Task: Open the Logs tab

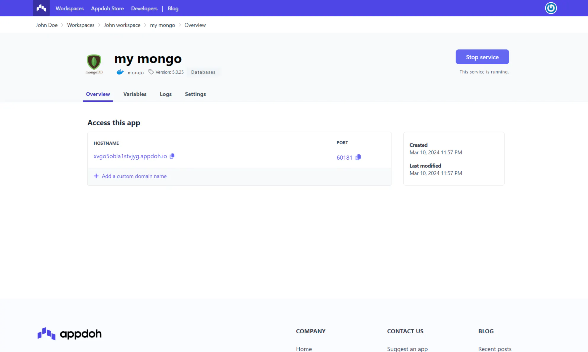Action: click(166, 94)
